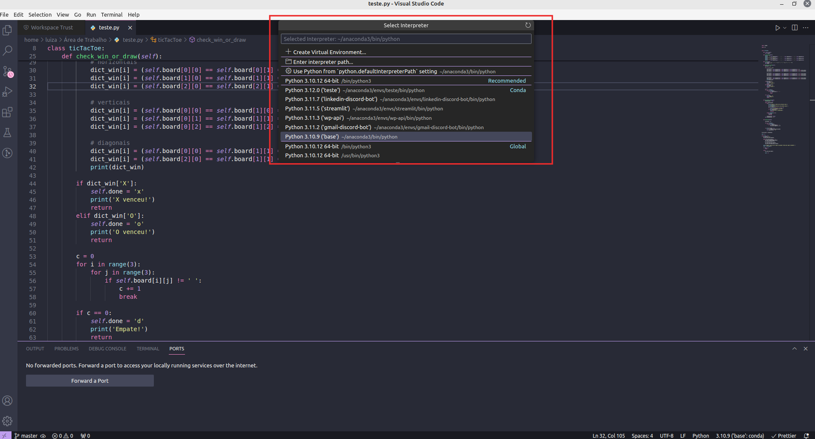
Task: Open the Testing view flask icon
Action: (x=8, y=133)
